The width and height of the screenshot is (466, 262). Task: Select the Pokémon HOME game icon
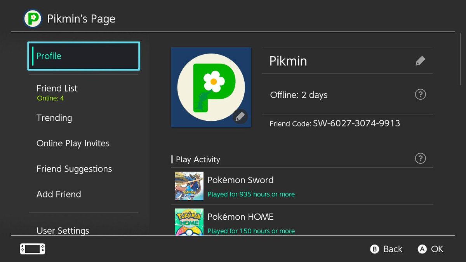point(189,223)
